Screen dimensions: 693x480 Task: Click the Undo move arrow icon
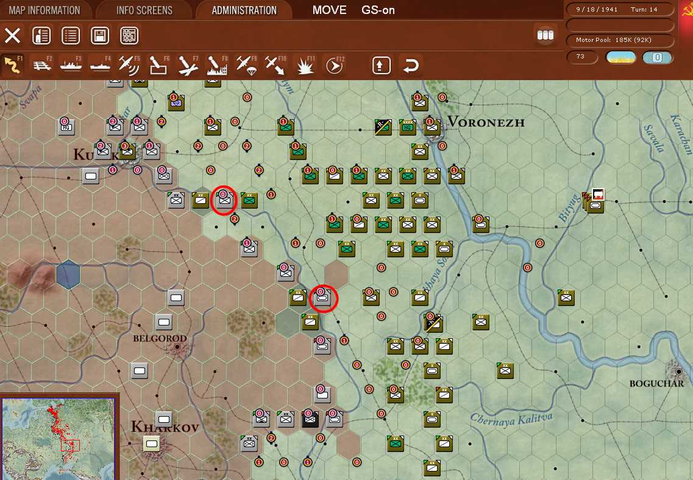pos(411,65)
